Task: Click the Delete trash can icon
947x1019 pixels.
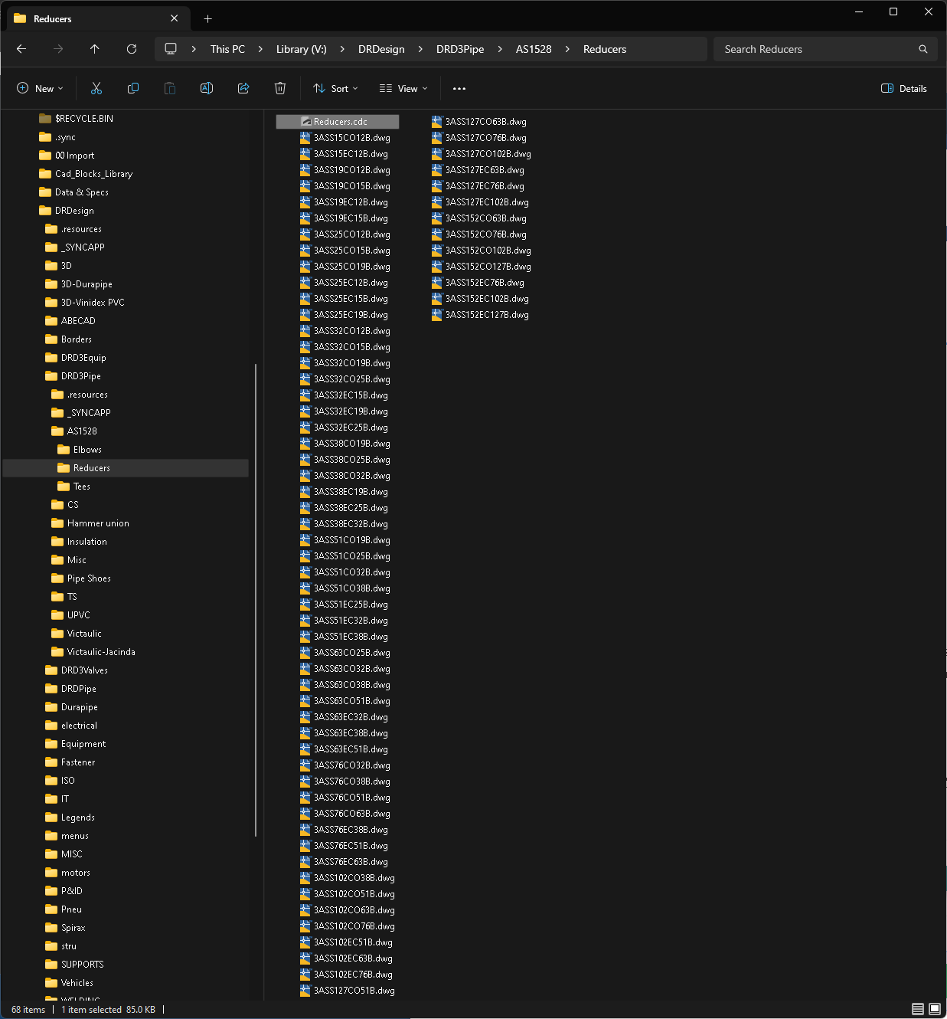Action: (x=280, y=89)
